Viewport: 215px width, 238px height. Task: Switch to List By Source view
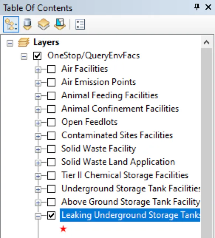(x=27, y=24)
